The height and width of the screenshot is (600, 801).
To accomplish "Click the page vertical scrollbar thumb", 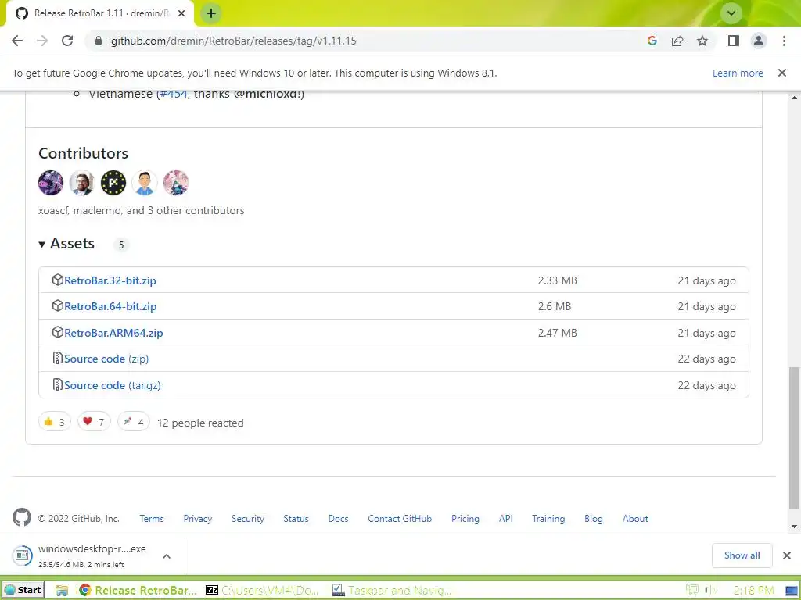I will (x=794, y=437).
